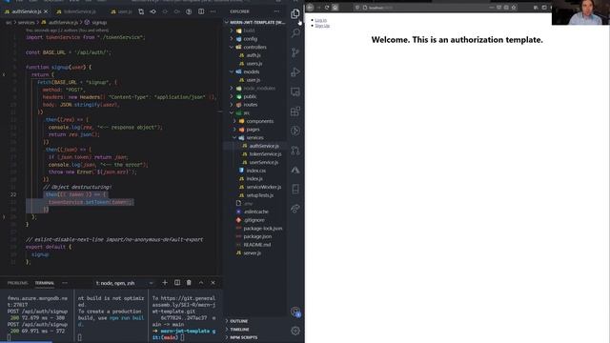Image resolution: width=610 pixels, height=343 pixels.
Task: Click the Log In link on the web page
Action: 321,20
